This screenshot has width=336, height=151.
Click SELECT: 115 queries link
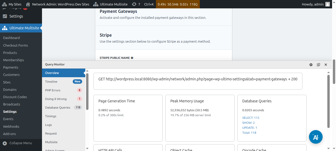coord(251,118)
